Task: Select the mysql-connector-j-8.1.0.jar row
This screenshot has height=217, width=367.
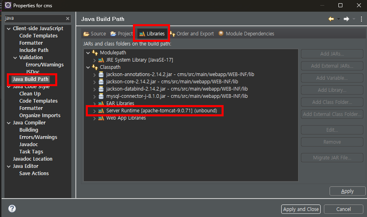Action: [177, 96]
